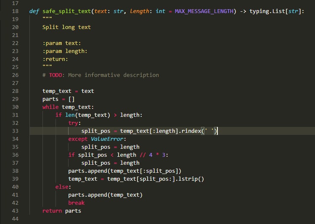Click the 'int' type hint
Viewport: 315px width, 224px height.
coord(160,11)
